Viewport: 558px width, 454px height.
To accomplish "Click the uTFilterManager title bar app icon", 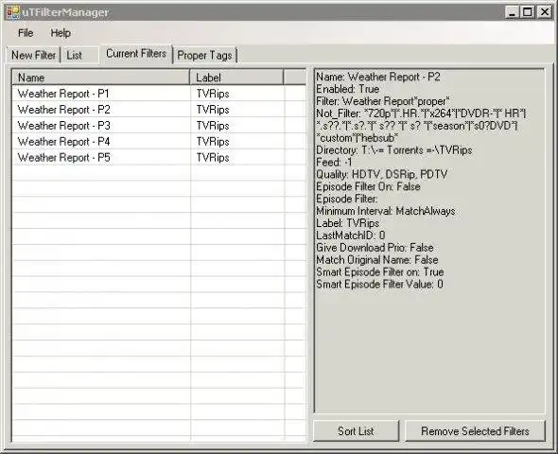I will (13, 12).
